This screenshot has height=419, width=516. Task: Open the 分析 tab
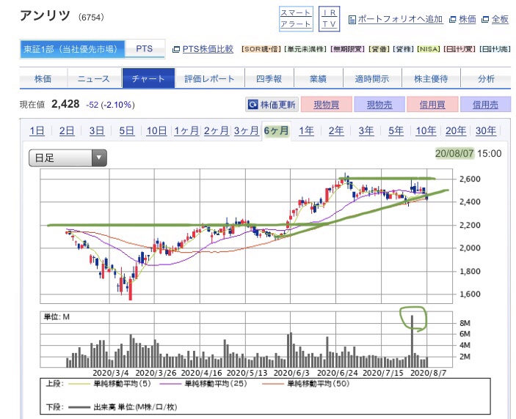pyautogui.click(x=486, y=78)
